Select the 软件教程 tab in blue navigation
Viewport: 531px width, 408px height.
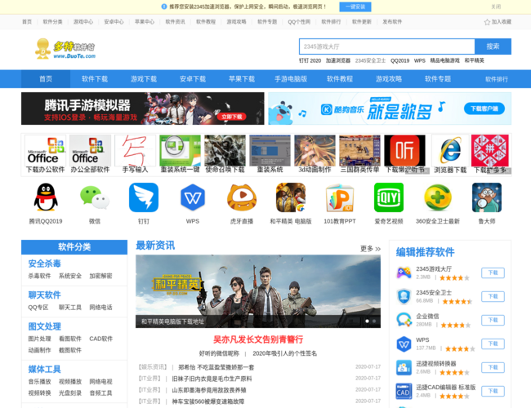pos(340,79)
